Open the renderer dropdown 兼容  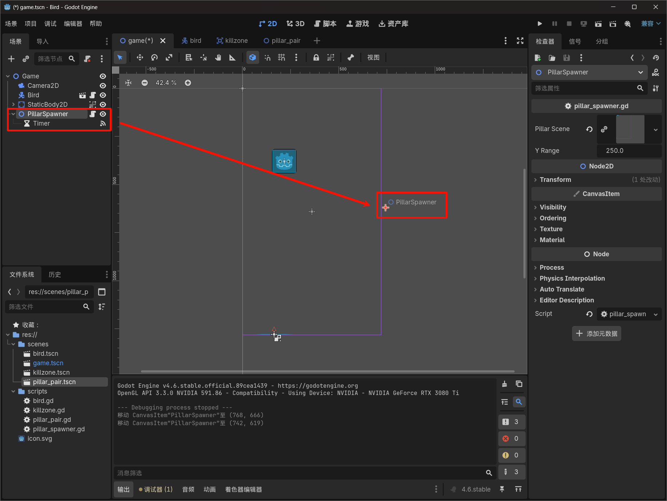coord(651,24)
